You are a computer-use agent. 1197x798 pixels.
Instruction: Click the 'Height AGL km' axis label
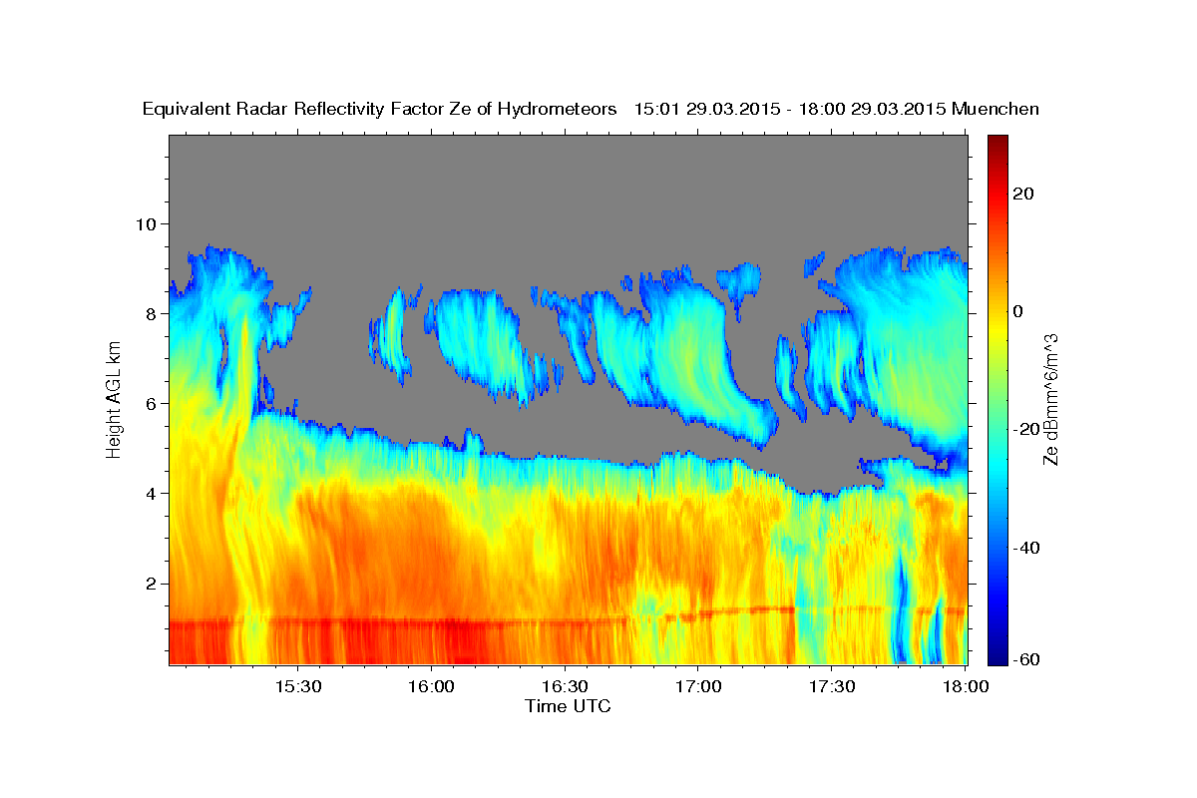pyautogui.click(x=115, y=399)
